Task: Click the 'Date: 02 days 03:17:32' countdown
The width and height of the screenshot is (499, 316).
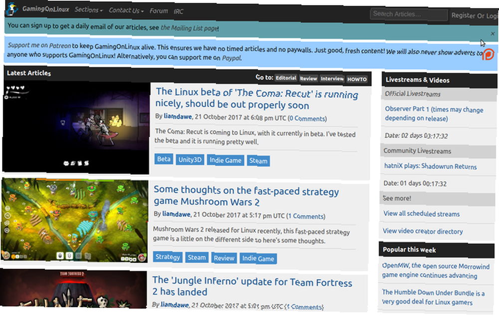Action: [x=416, y=136]
